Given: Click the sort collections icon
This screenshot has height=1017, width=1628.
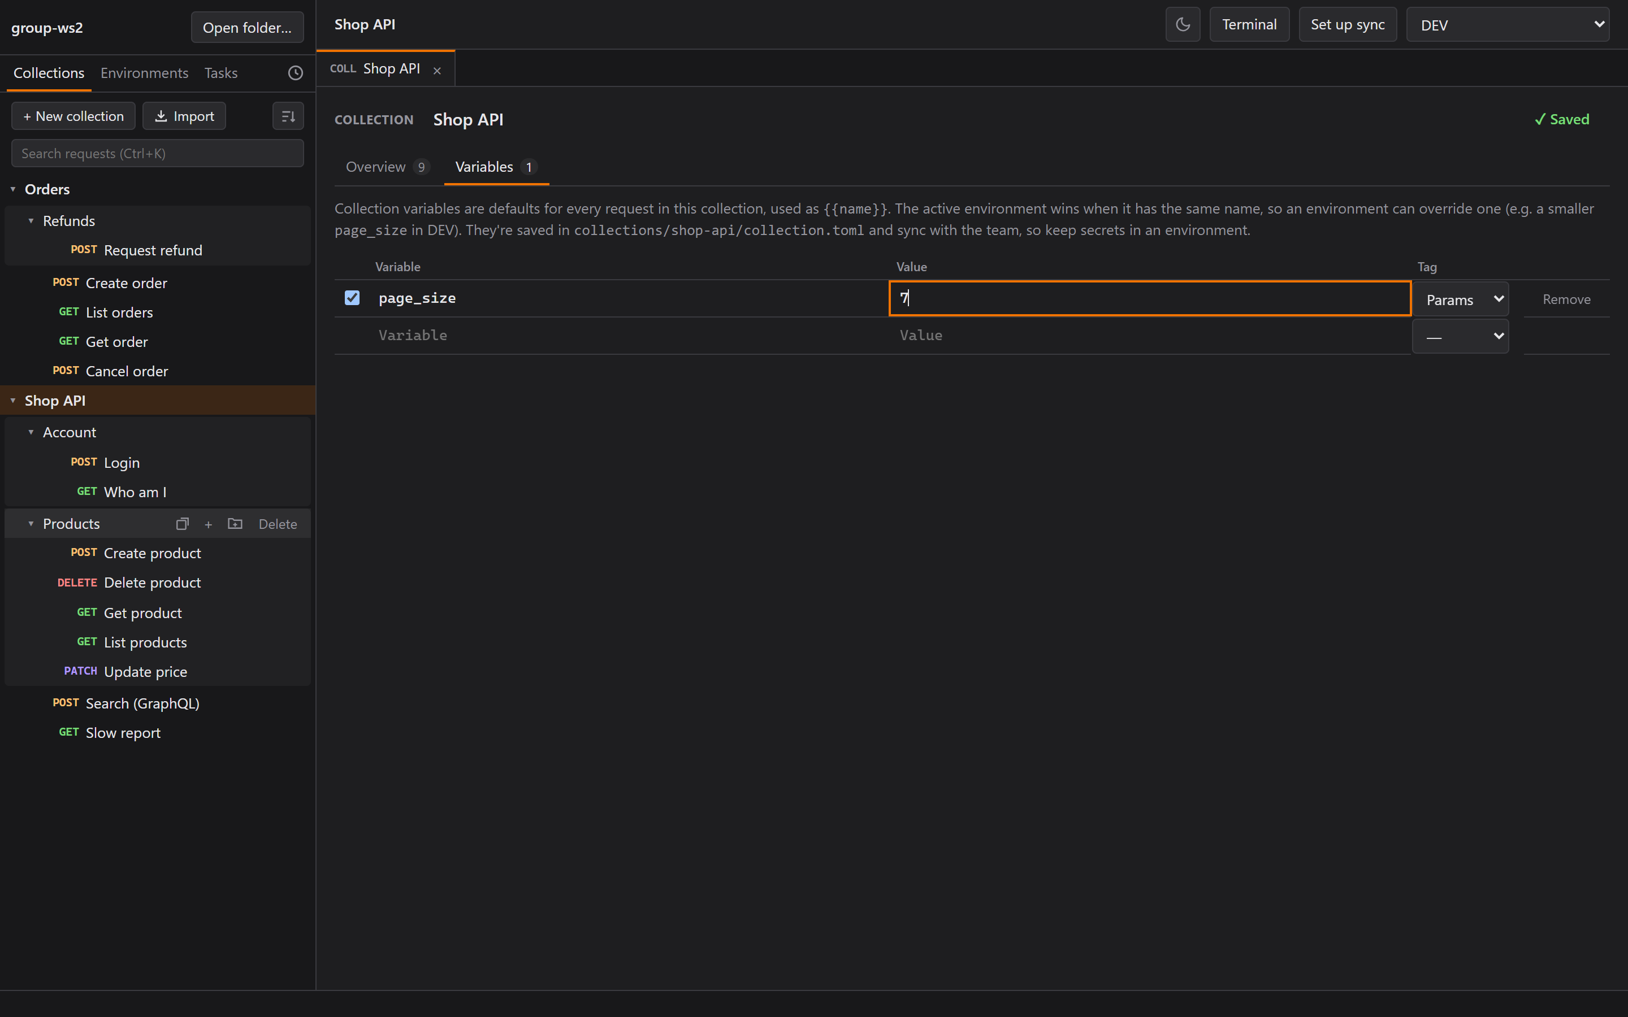Looking at the screenshot, I should coord(288,116).
